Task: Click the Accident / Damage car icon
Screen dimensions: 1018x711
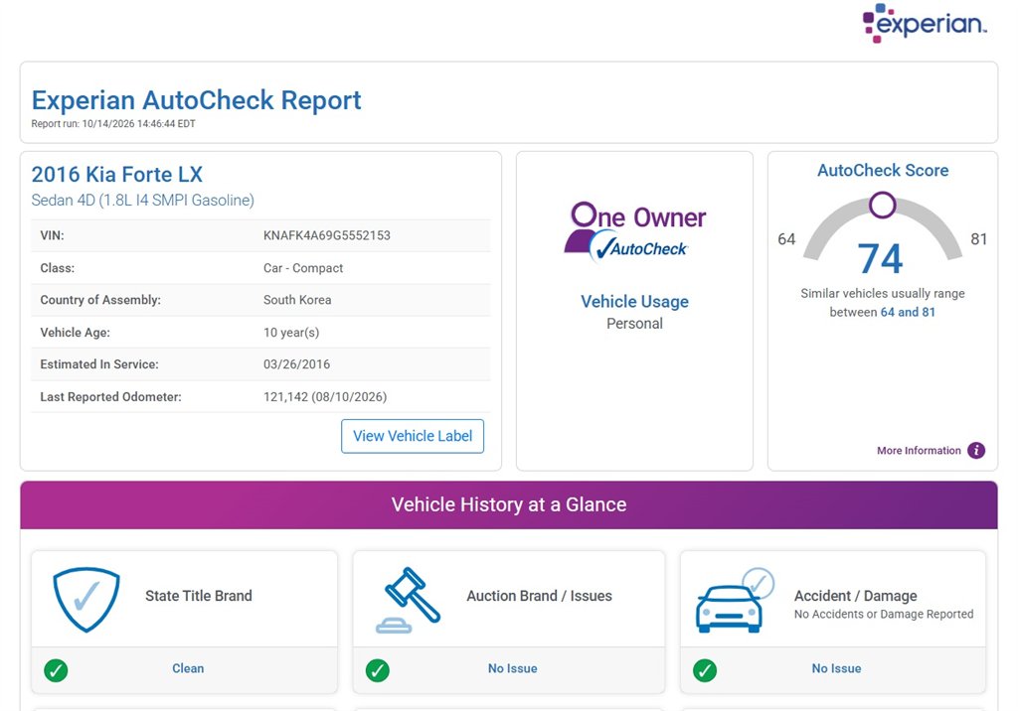Action: click(x=735, y=600)
